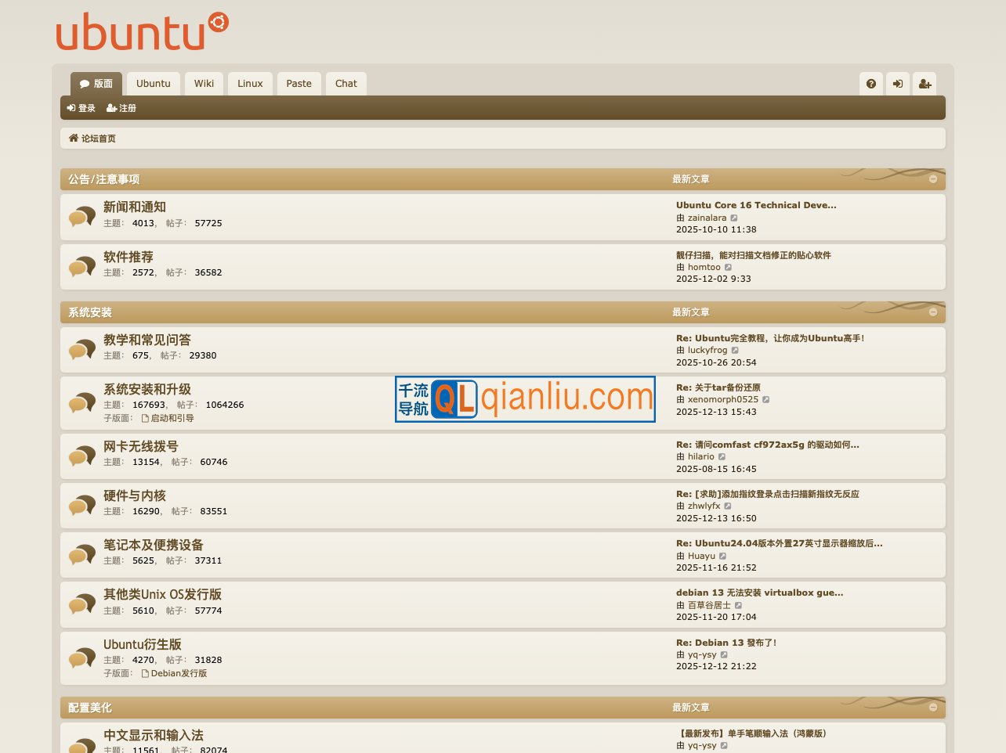Screen dimensions: 1006x753
Task: Click the home icon next to 论坛首页
Action: click(x=74, y=138)
